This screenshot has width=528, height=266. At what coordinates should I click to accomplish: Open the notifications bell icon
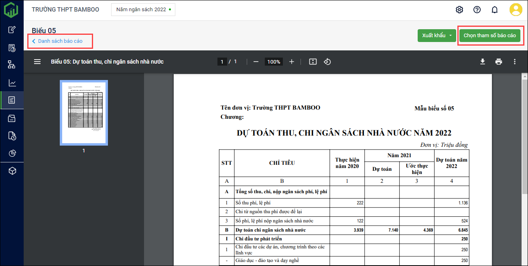pos(495,10)
